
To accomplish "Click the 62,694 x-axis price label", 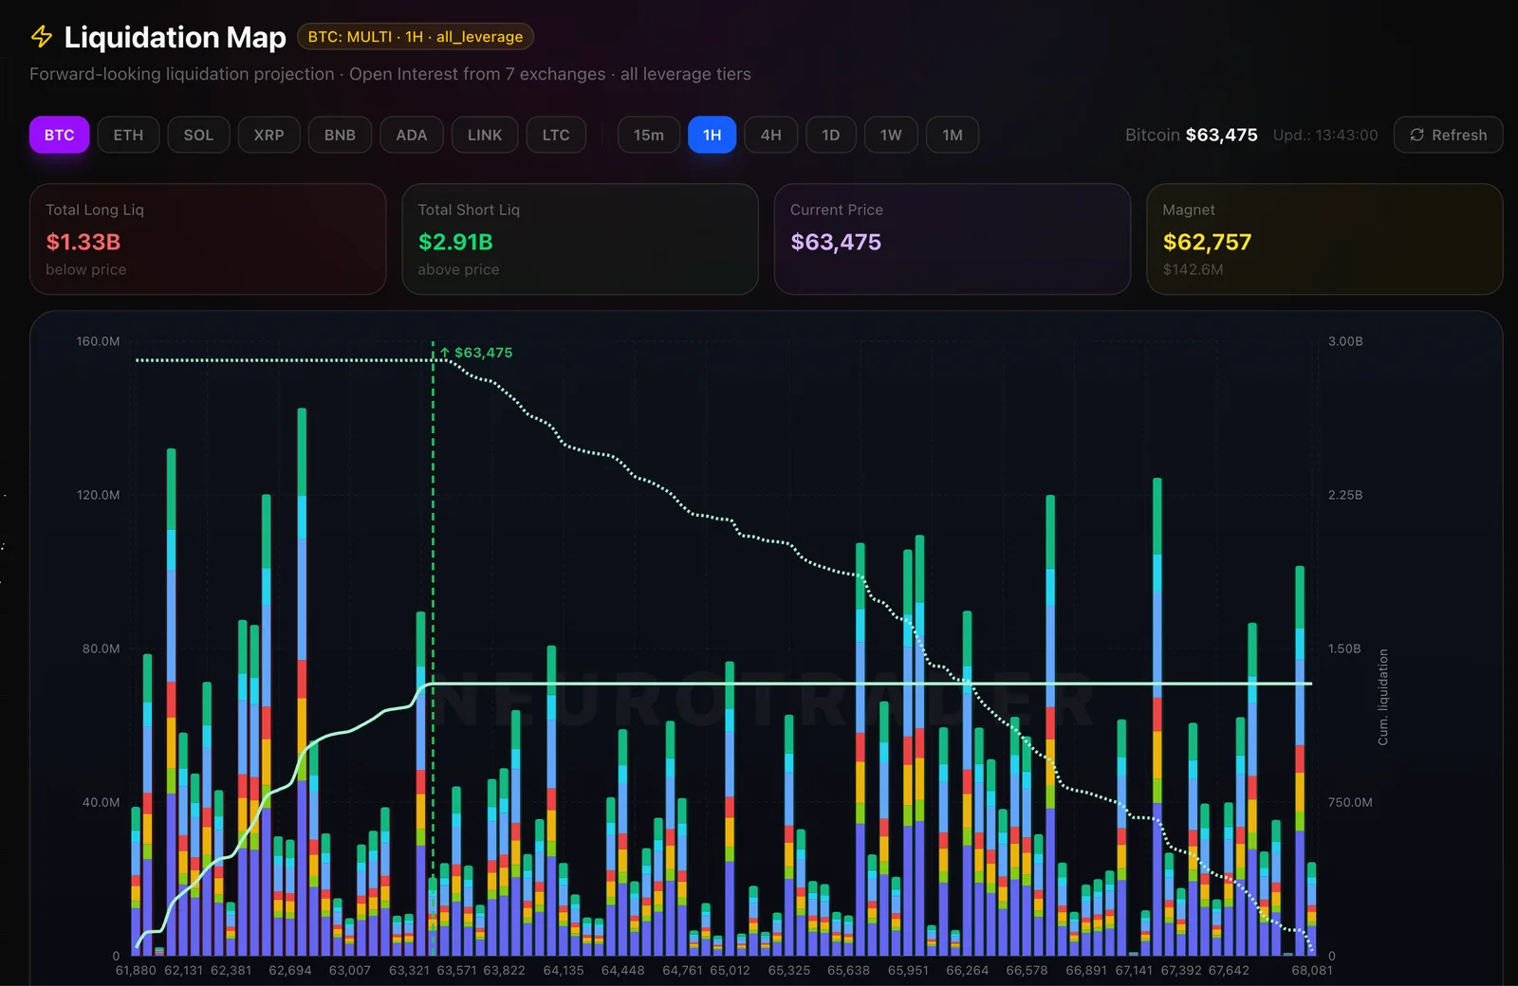I will [x=290, y=970].
